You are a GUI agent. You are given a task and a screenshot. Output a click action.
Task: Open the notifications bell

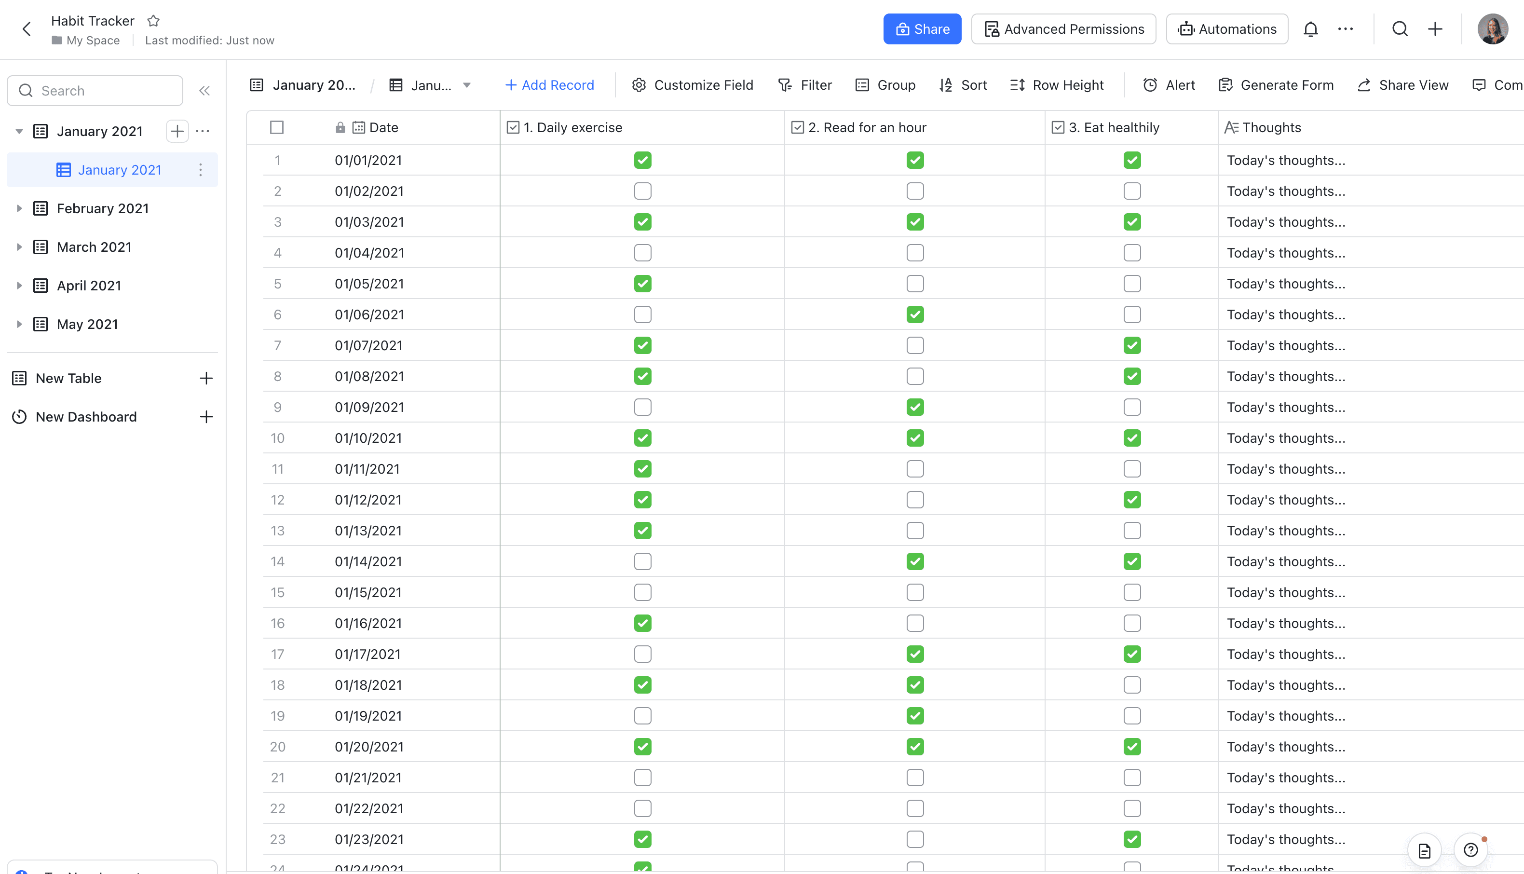[x=1310, y=29]
